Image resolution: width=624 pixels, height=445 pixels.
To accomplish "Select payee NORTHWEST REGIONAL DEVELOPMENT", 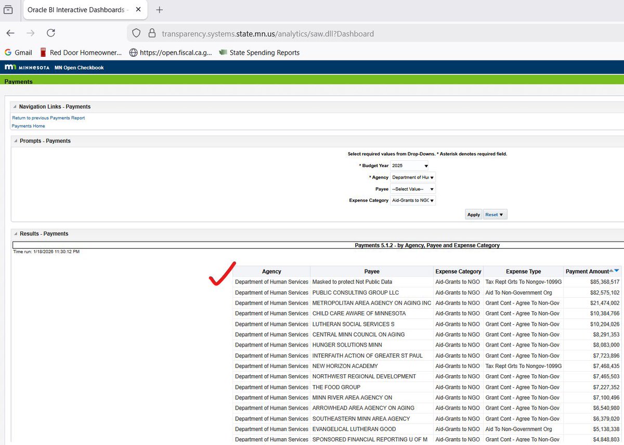I will click(x=364, y=376).
